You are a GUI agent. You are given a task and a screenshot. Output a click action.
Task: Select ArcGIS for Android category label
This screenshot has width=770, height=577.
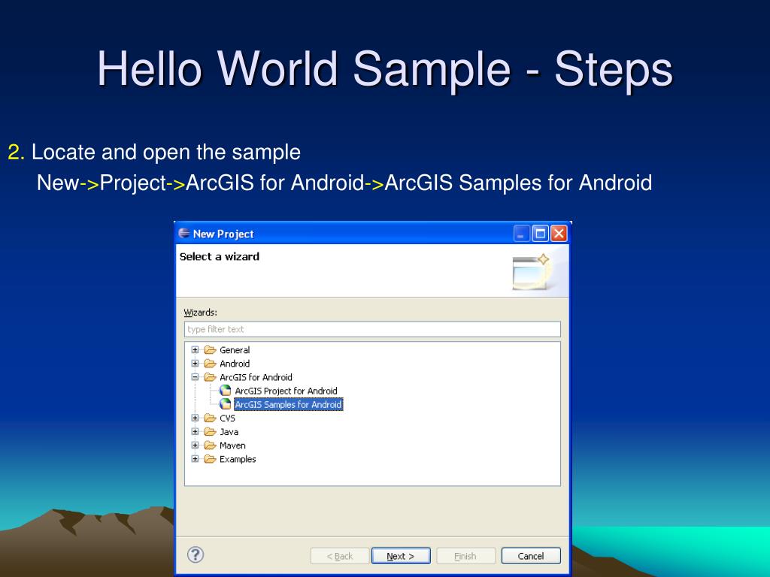256,377
